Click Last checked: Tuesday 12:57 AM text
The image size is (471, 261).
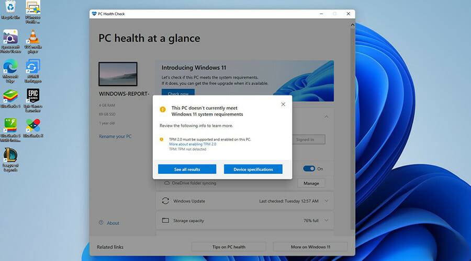coord(289,201)
